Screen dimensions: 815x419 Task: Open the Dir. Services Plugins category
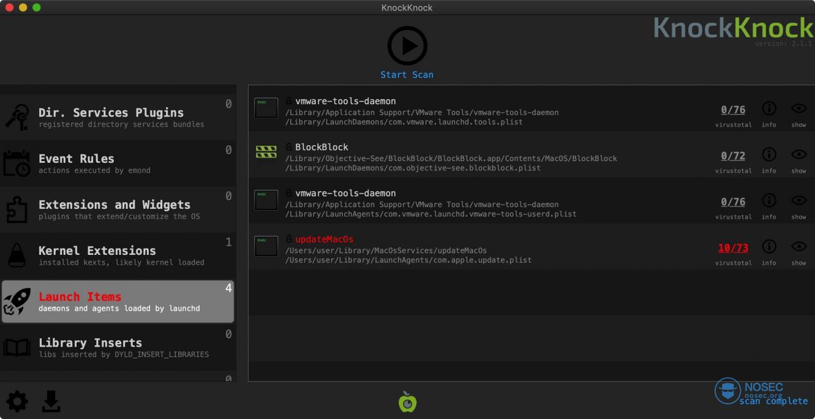118,117
